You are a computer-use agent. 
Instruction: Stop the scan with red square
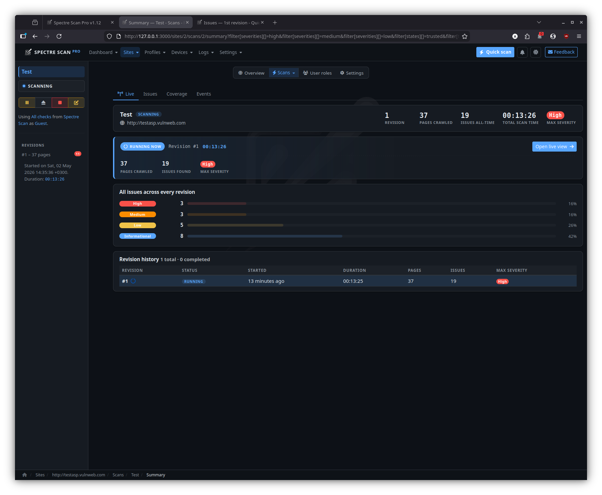(x=60, y=103)
